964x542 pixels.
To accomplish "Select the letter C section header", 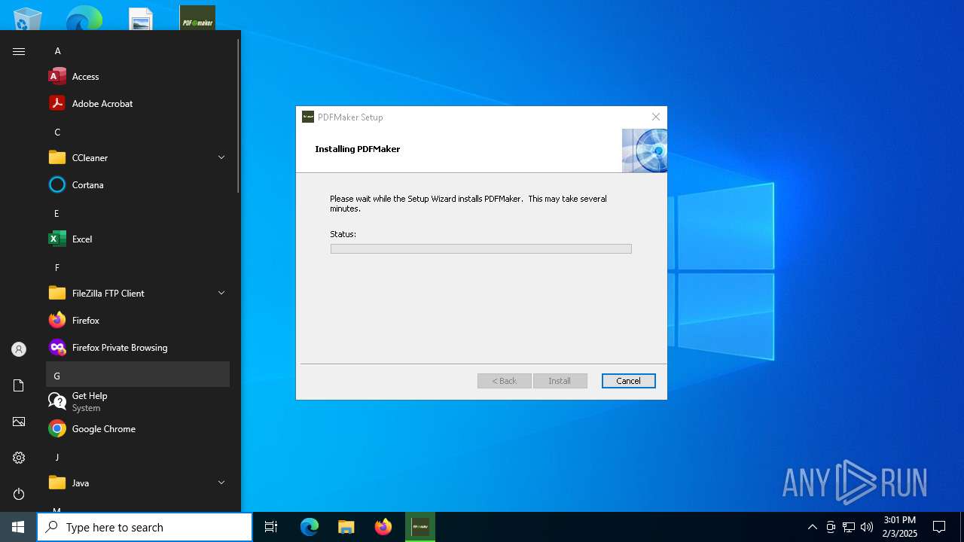I will click(x=138, y=132).
